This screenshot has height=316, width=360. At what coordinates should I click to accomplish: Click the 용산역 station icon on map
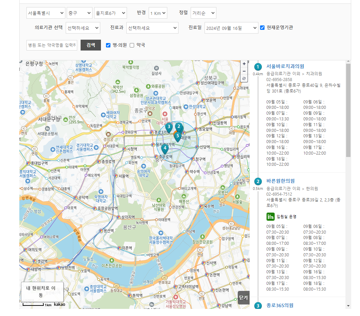point(101,231)
